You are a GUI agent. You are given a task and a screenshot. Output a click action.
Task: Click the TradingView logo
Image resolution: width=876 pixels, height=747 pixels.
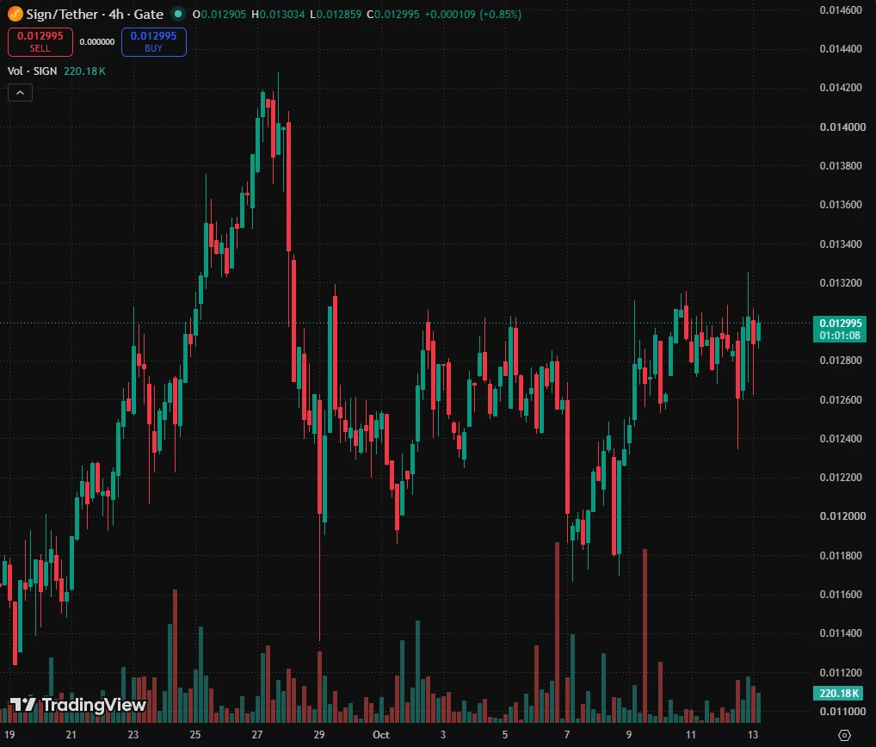pyautogui.click(x=78, y=705)
